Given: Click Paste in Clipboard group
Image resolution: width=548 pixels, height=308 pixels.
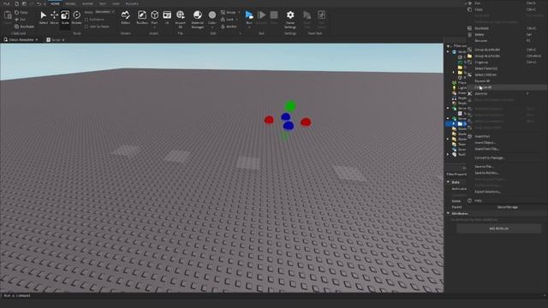Looking at the screenshot, I should (8, 17).
